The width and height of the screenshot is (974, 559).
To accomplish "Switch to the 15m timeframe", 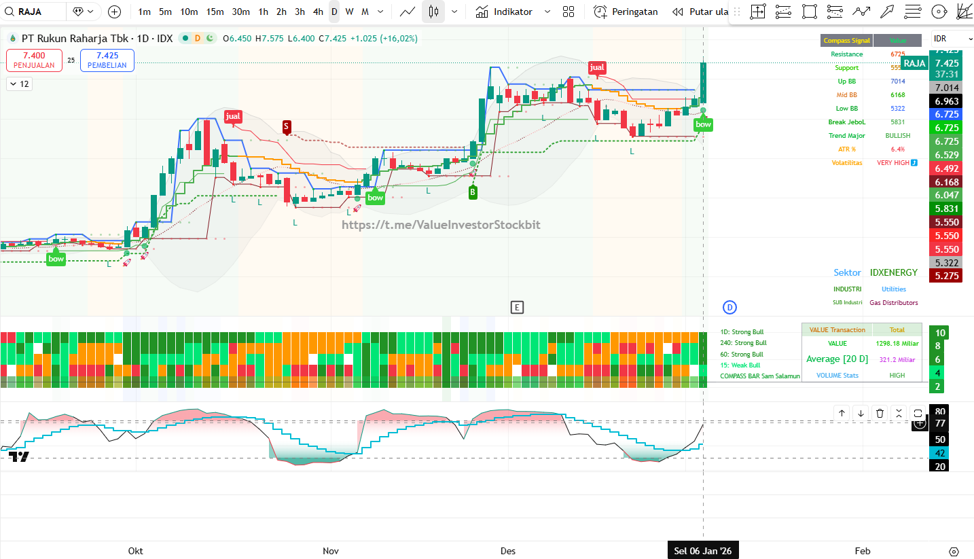I will (x=215, y=12).
